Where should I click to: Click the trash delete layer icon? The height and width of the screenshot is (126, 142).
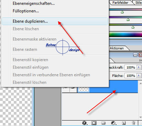133,123
